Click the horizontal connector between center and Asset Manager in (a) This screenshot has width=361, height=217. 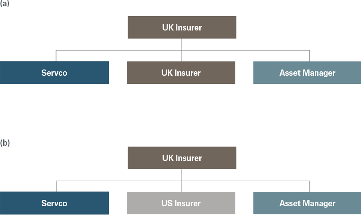point(245,50)
